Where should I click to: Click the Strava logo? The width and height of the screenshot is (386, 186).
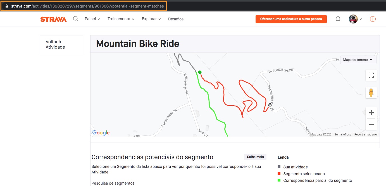(x=53, y=19)
